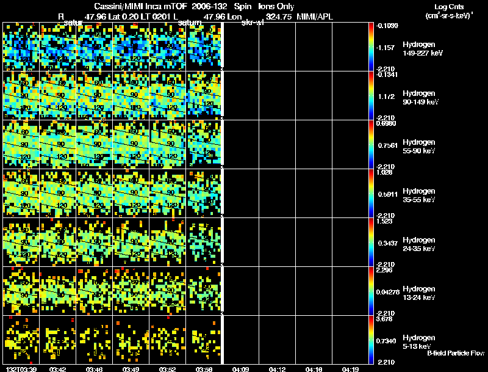The width and height of the screenshot is (488, 372).
Task: Select the Hydrogen 5-13 keV color scale
Action: 371,340
